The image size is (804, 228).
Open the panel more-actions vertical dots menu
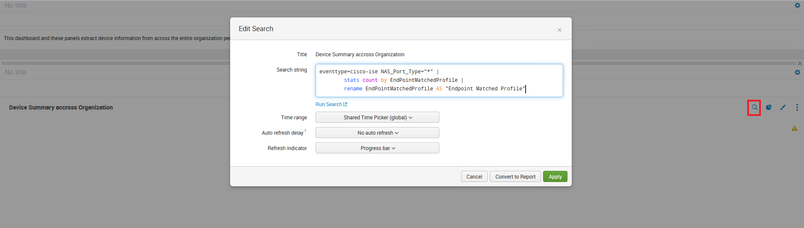pyautogui.click(x=797, y=107)
